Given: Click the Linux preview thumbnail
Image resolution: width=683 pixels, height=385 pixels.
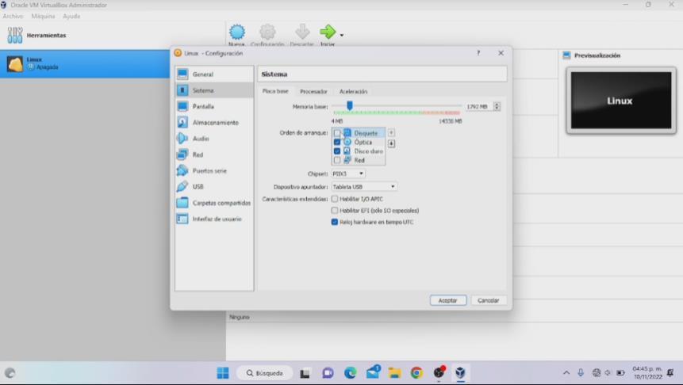Looking at the screenshot, I should pos(621,101).
